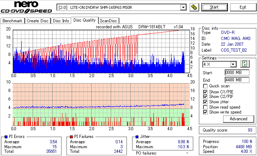Start the disc quality scan
The width and height of the screenshot is (257, 156).
214,7
